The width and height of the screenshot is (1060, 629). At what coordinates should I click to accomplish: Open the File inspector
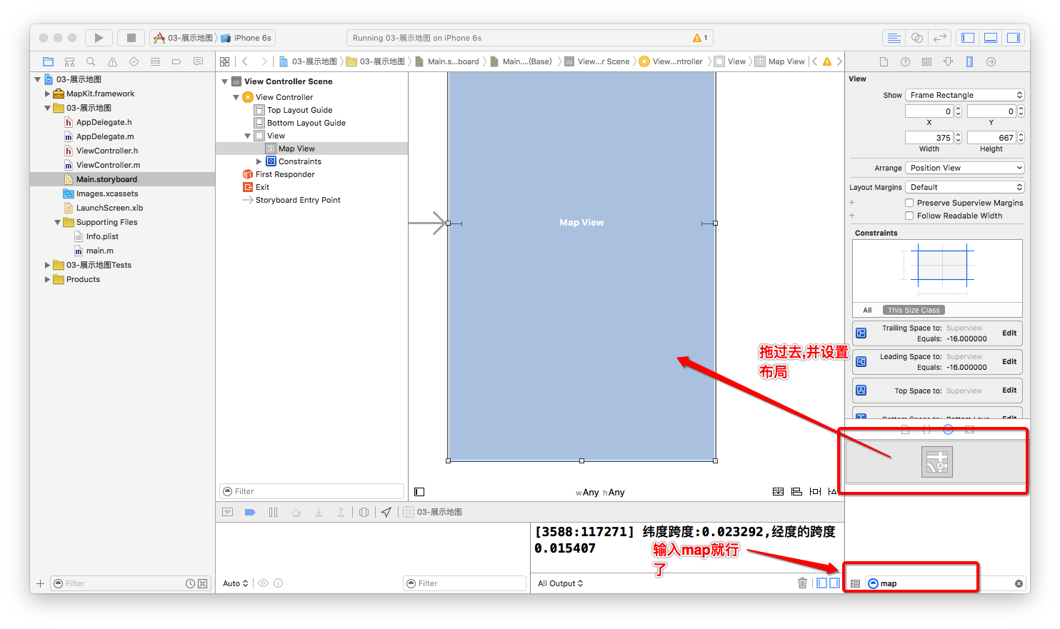point(884,61)
